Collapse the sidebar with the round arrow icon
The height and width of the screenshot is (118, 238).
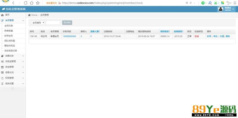12,88
